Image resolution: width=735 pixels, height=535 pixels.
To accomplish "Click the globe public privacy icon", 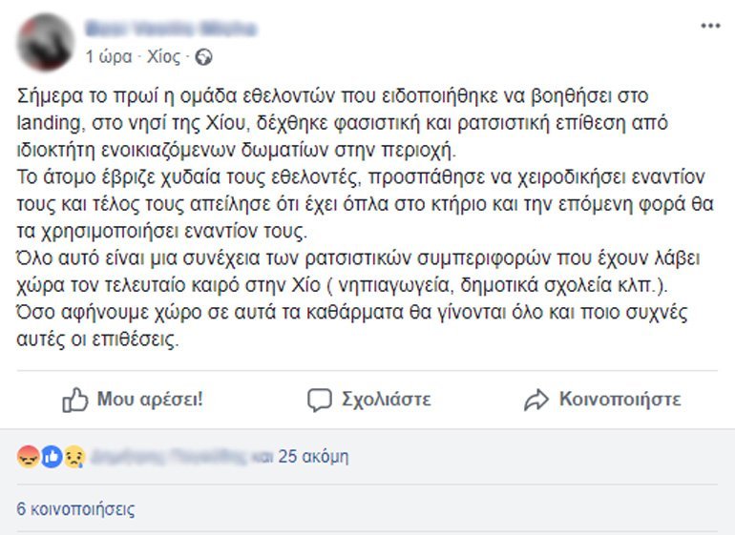I will pyautogui.click(x=203, y=57).
